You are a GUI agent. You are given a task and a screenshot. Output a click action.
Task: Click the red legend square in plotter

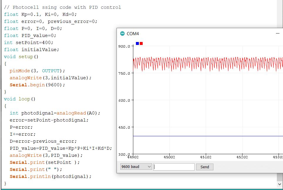coord(141,43)
